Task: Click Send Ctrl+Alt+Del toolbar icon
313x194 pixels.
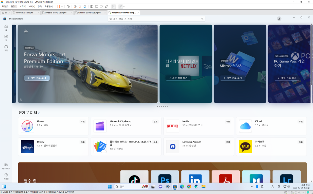Action: point(68,6)
